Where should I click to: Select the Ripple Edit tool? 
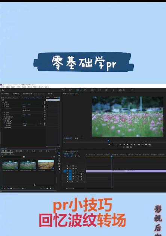tap(59, 158)
